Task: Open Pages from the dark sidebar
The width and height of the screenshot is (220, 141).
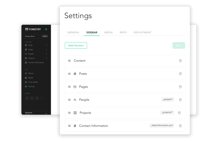Action: [31, 49]
